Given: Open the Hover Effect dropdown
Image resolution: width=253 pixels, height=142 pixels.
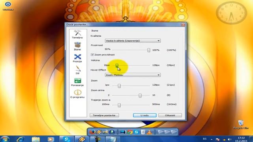Looking at the screenshot, I should click(133, 75).
